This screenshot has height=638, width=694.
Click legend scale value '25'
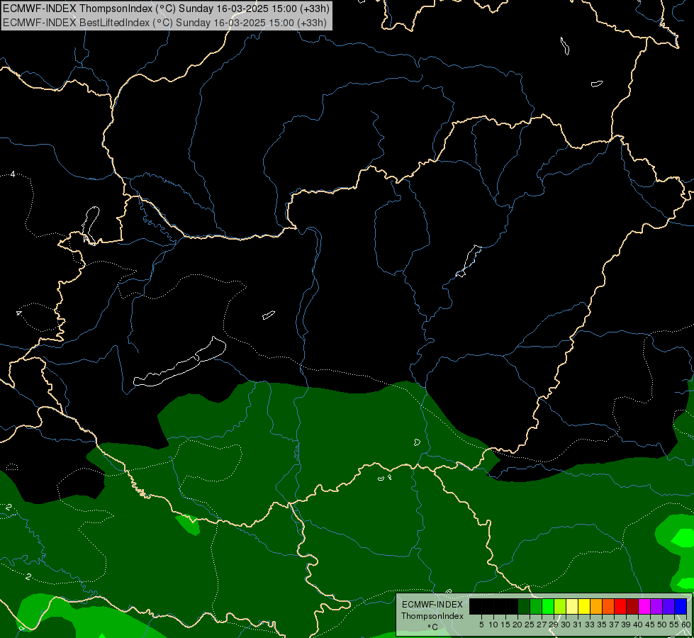point(530,625)
